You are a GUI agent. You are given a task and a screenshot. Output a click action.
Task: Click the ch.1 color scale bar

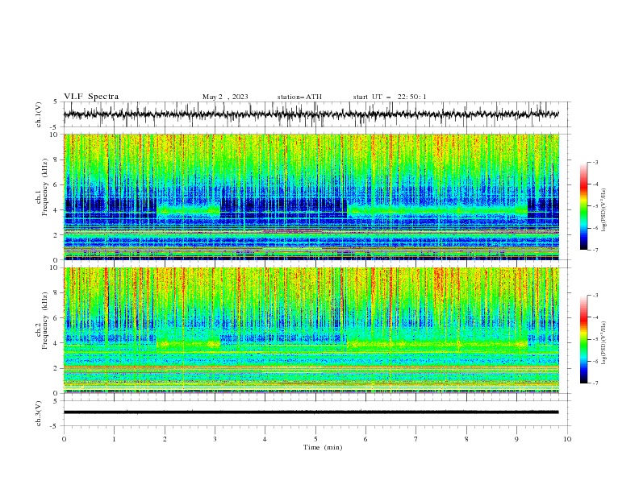point(584,205)
